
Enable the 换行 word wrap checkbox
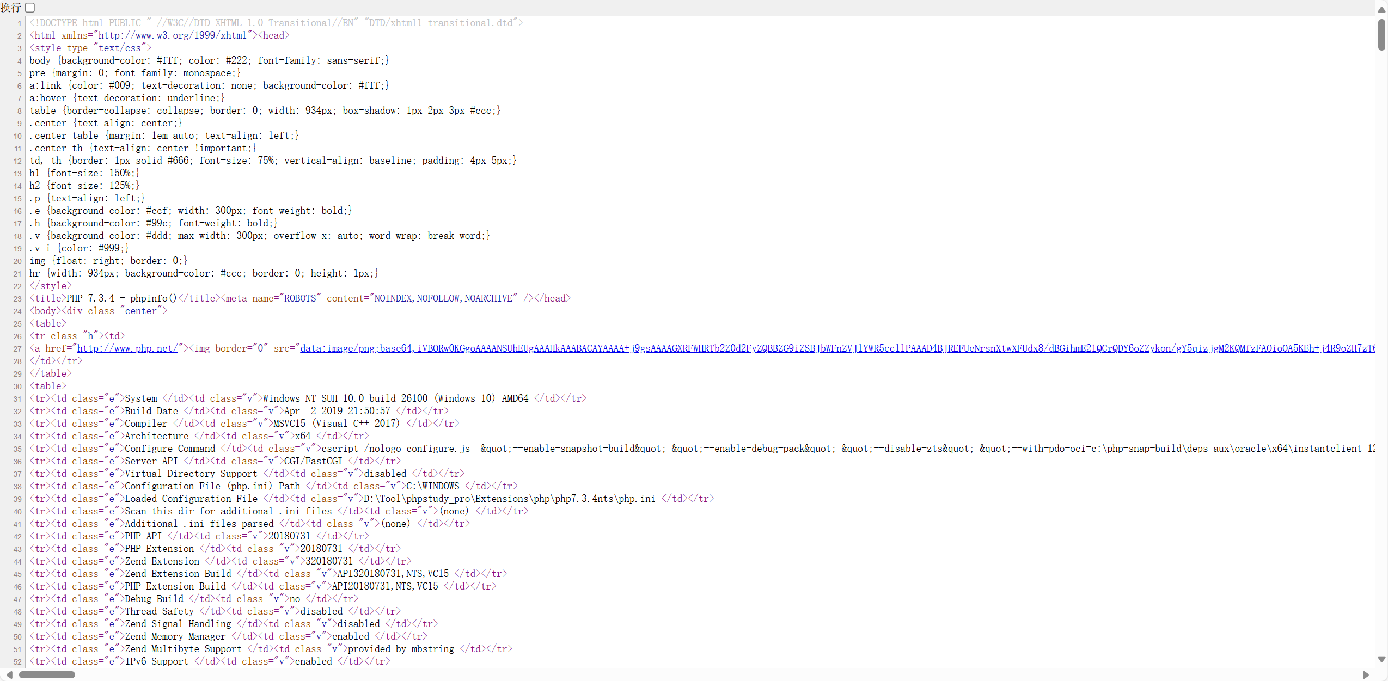tap(30, 7)
